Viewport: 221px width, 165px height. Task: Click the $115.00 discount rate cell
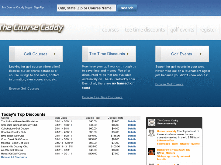click(115, 136)
